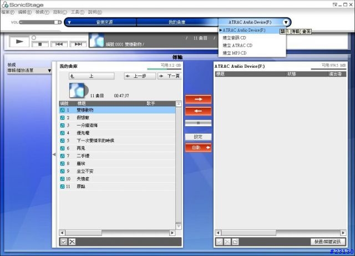Choose create ATRAC CD menu entry
This screenshot has height=256, width=355.
(x=252, y=46)
